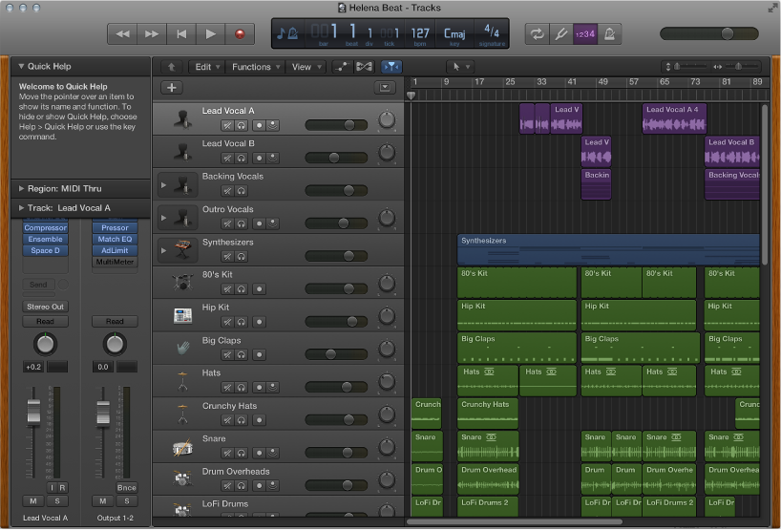Click the note and metronome display mode icon

[287, 33]
